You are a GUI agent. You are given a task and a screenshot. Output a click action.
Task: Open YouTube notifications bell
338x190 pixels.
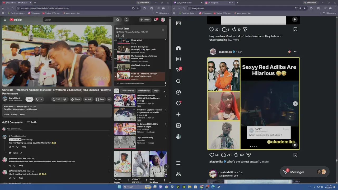tap(156, 20)
